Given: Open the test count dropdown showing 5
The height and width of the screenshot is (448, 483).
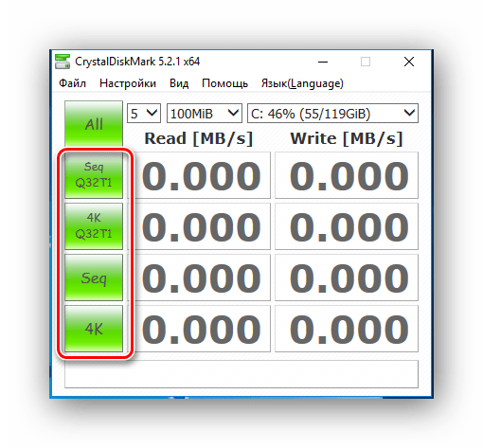Looking at the screenshot, I should point(144,113).
